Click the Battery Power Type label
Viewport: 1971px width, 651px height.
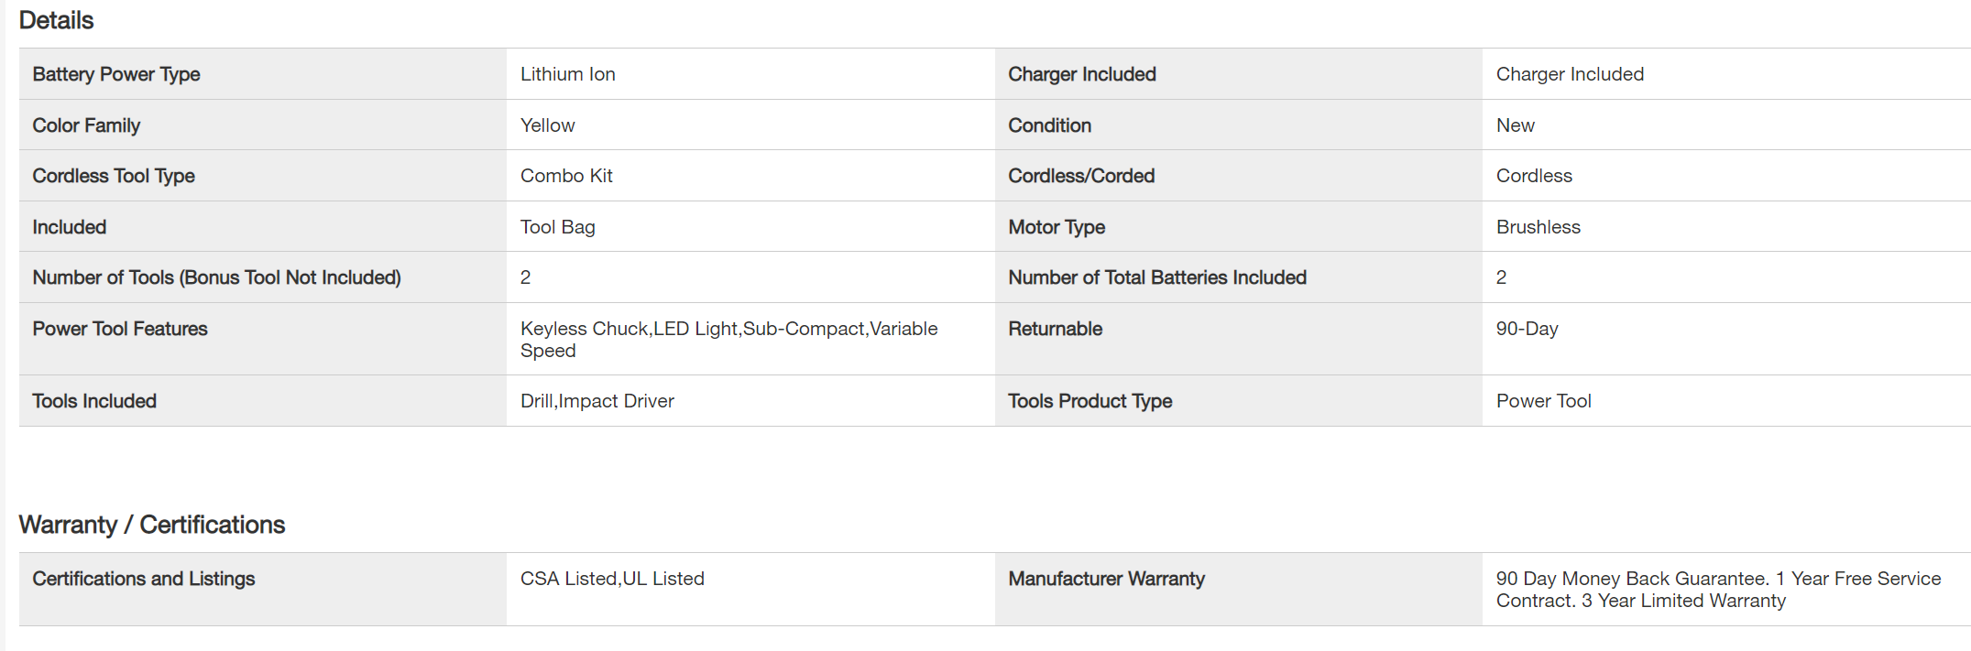point(116,74)
